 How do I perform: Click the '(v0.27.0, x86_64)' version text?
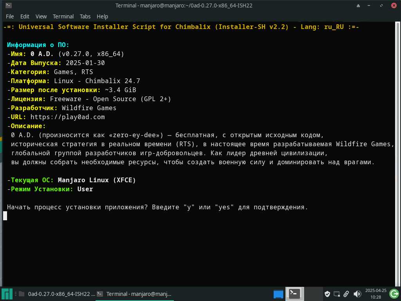click(91, 54)
